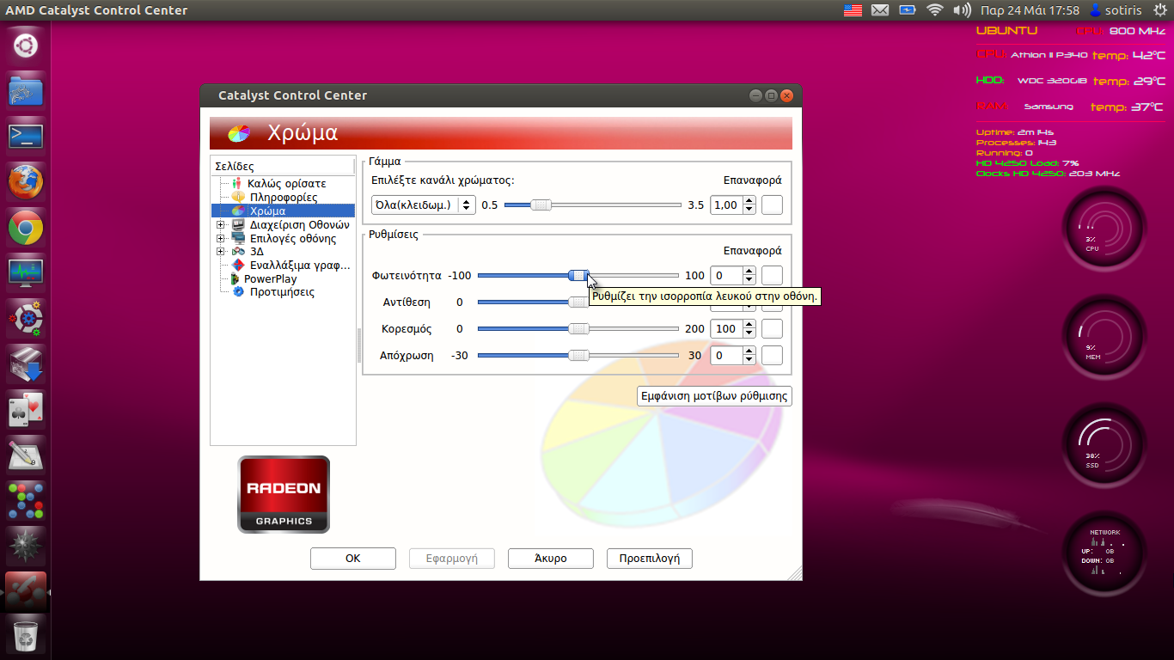Open the session gear menu in top panel
1174x660 pixels.
pos(1161,10)
